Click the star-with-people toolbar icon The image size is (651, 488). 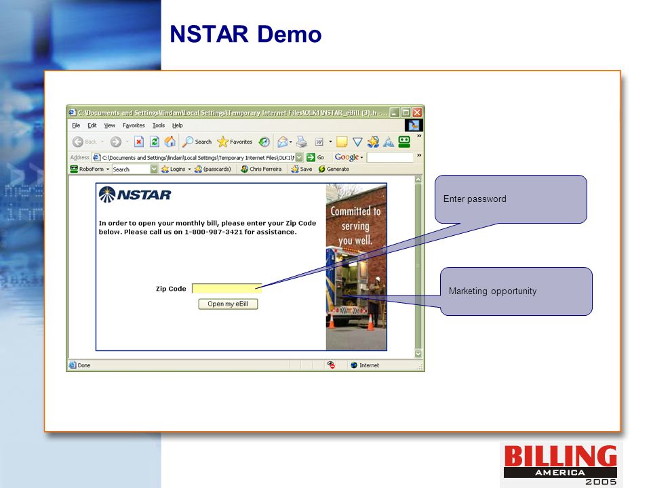(x=373, y=142)
